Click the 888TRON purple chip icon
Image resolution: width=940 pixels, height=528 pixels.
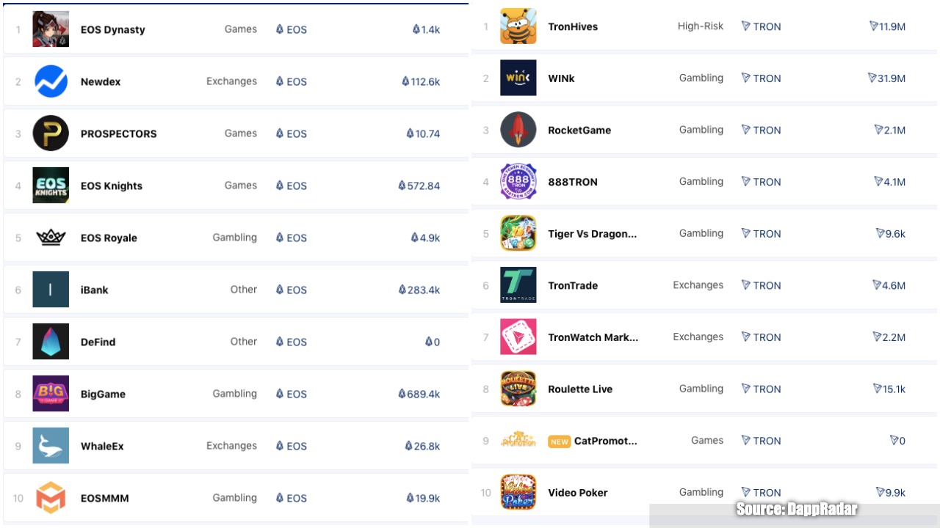click(x=518, y=182)
